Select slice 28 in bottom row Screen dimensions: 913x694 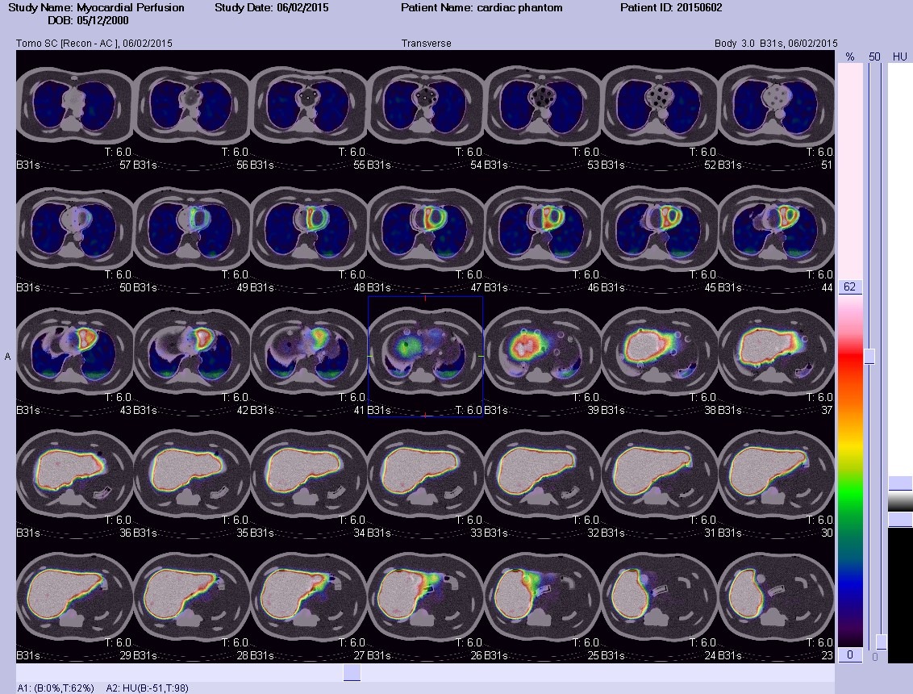point(192,602)
